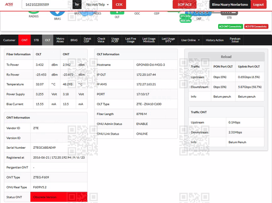
Task: Click the ONT Power Supply value 3.18
Action: click(66, 94)
